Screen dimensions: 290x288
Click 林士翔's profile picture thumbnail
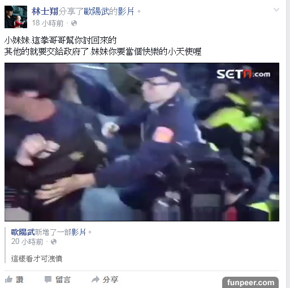(16, 17)
